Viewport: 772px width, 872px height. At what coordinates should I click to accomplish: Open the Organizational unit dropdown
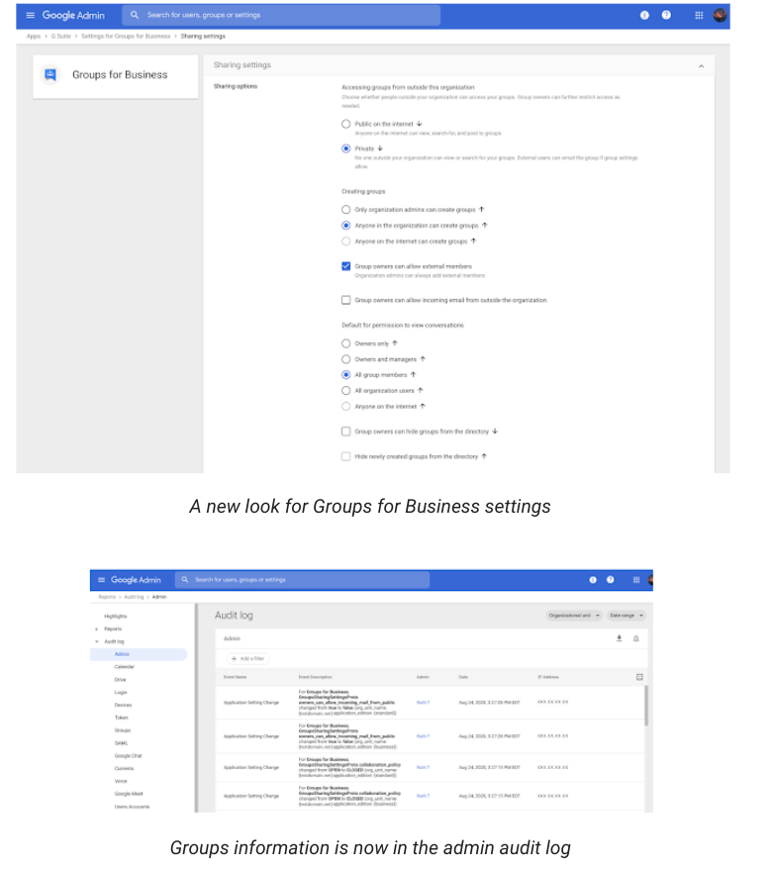pos(575,616)
